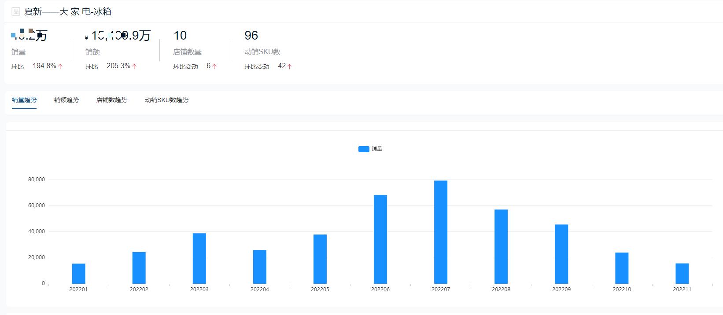Click the 动销SKU数 label
Screen dimensions: 723x315
(x=262, y=52)
